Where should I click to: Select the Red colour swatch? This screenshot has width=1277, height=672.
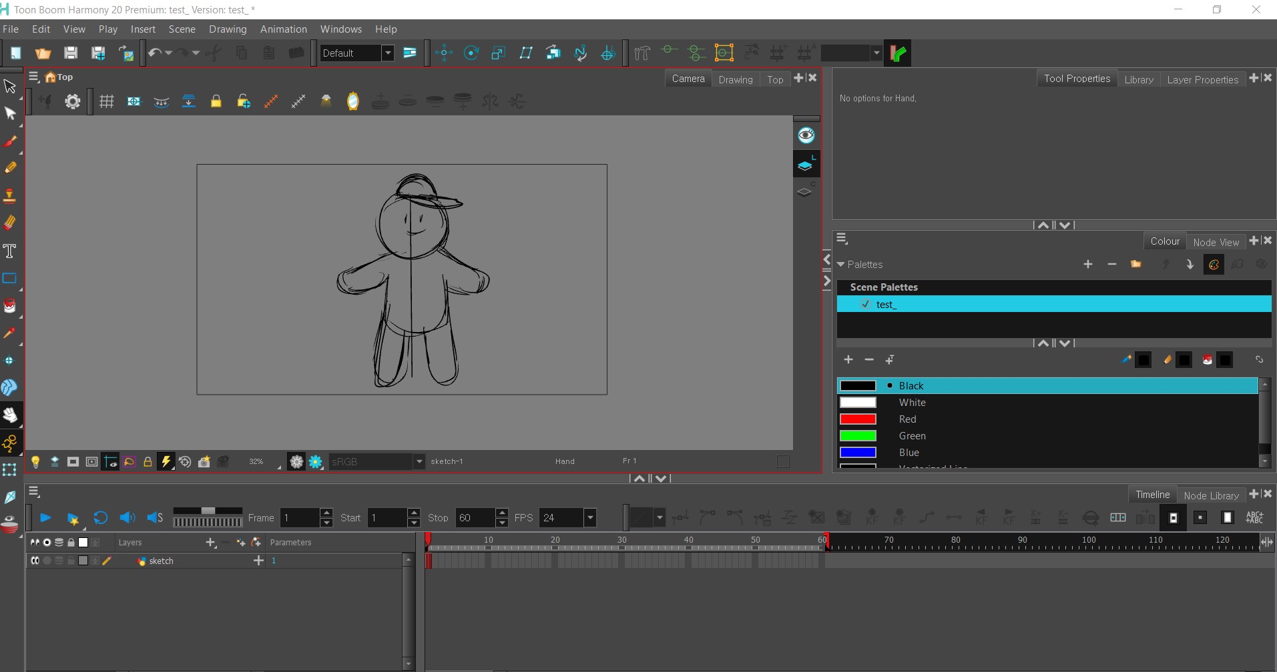click(x=858, y=419)
